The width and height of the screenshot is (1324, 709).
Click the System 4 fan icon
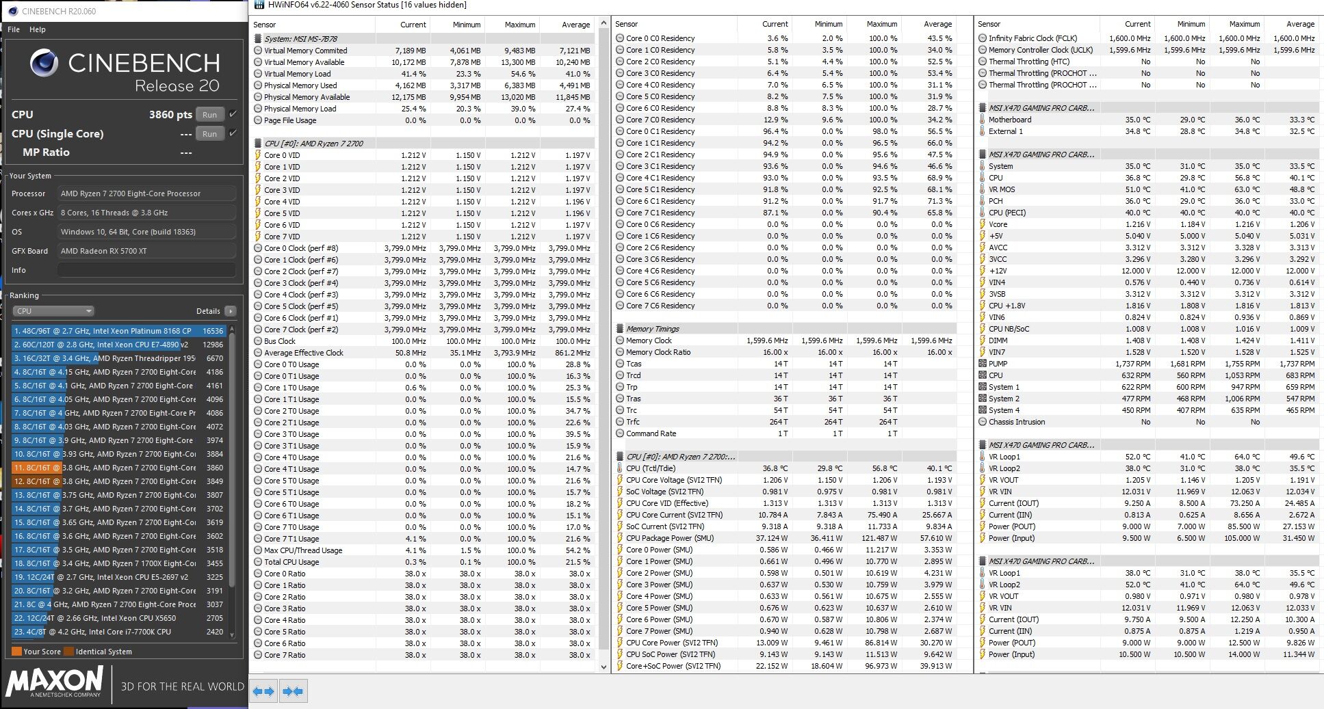(x=983, y=410)
